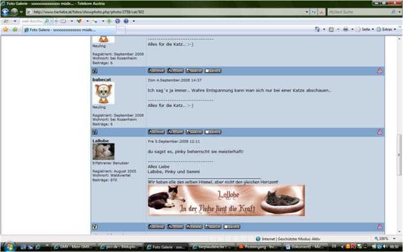The width and height of the screenshot is (403, 252).
Task: Click the www button under Lallobe's post
Action: point(194,227)
